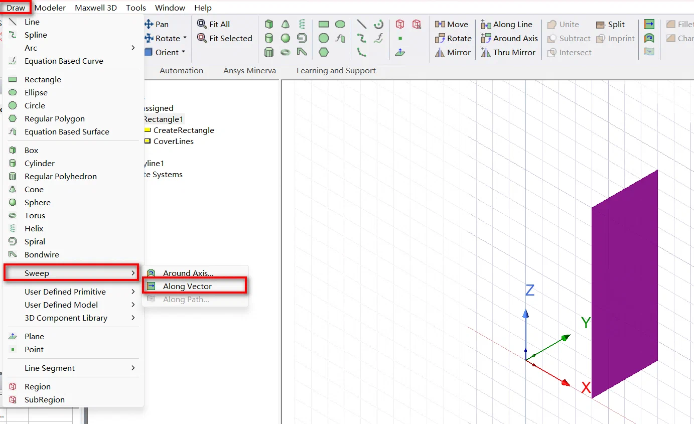Open the Tools menu
Screen dimensions: 694x424
click(x=136, y=8)
